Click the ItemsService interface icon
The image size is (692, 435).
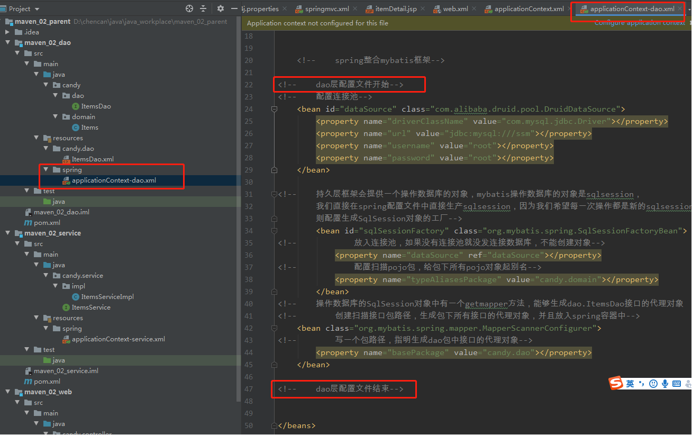tap(66, 307)
